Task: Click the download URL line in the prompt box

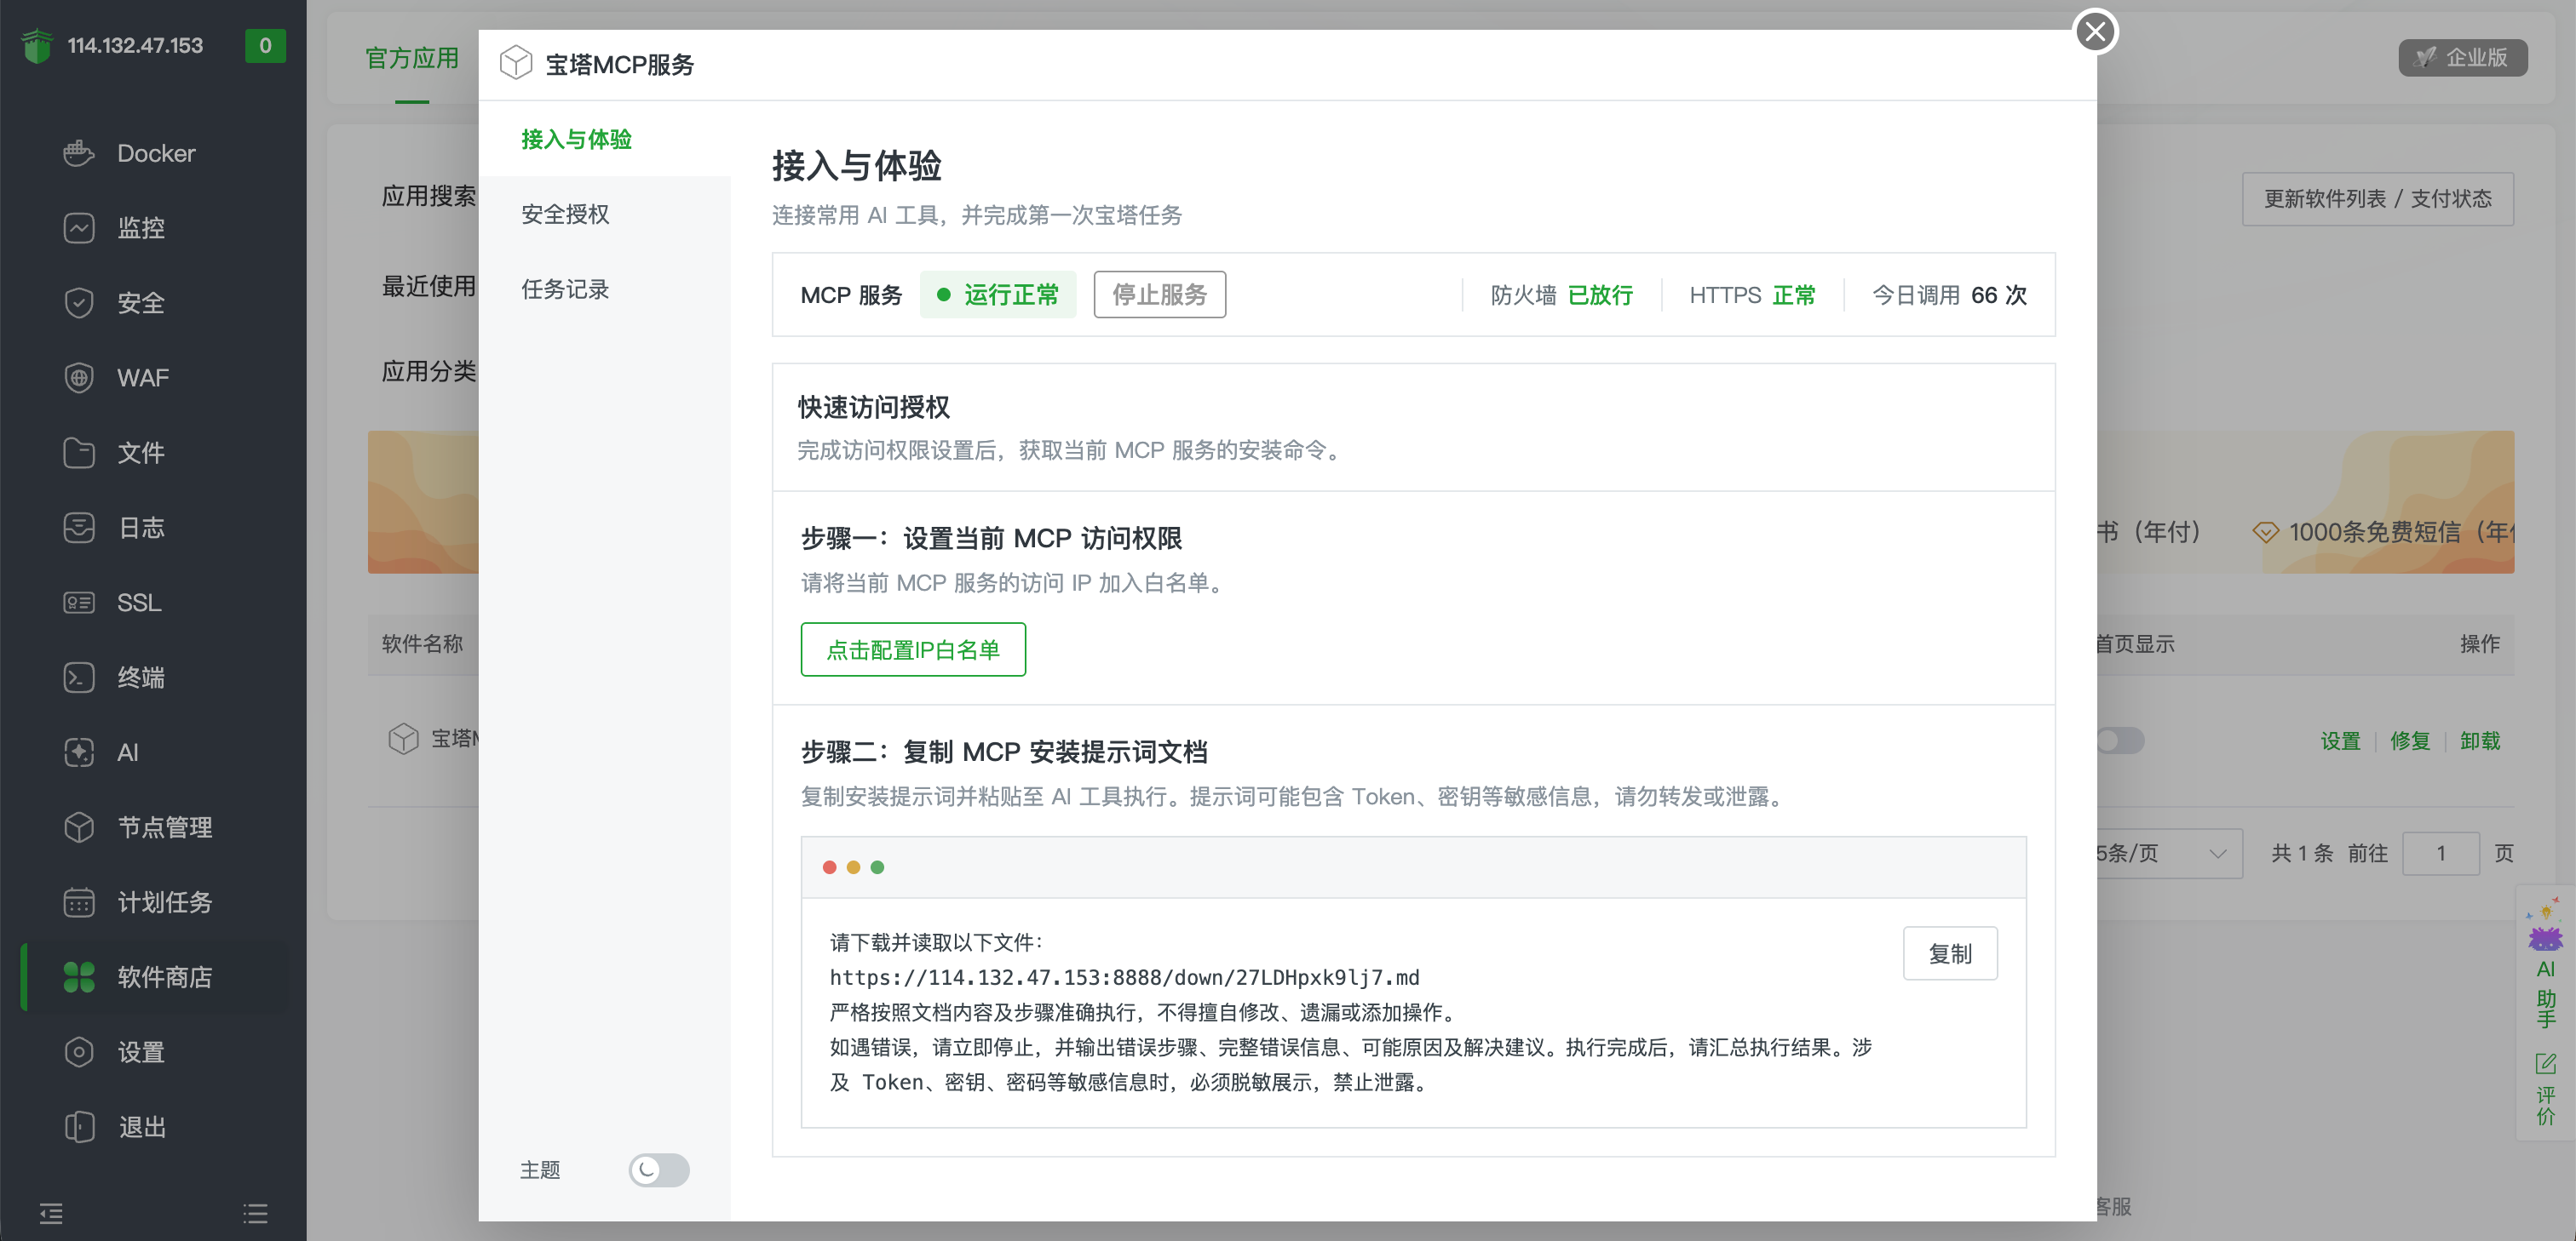Action: (x=1124, y=977)
